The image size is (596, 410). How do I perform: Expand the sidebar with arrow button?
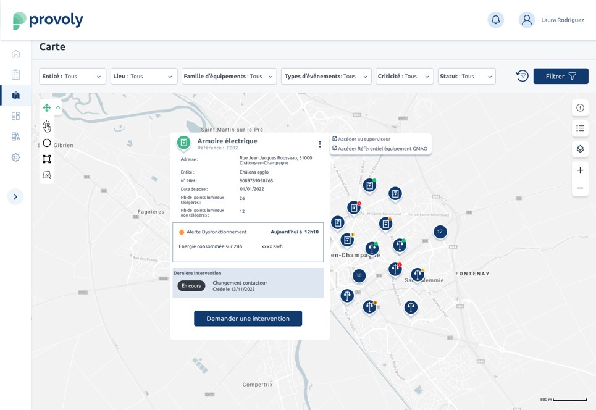[x=15, y=197]
